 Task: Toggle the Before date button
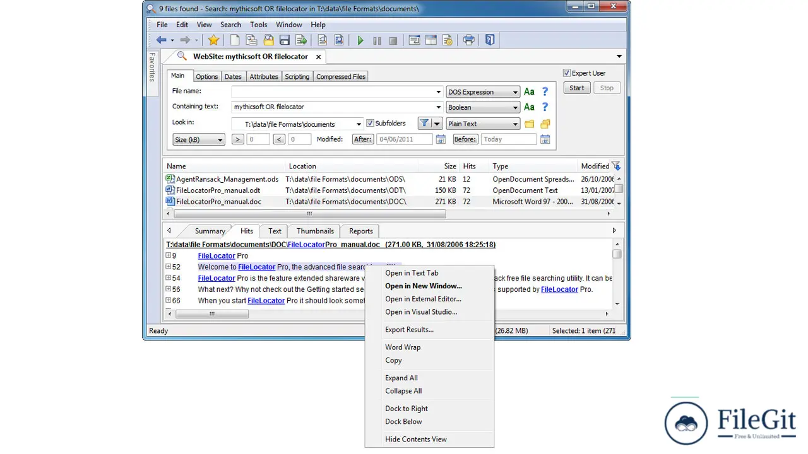point(465,139)
